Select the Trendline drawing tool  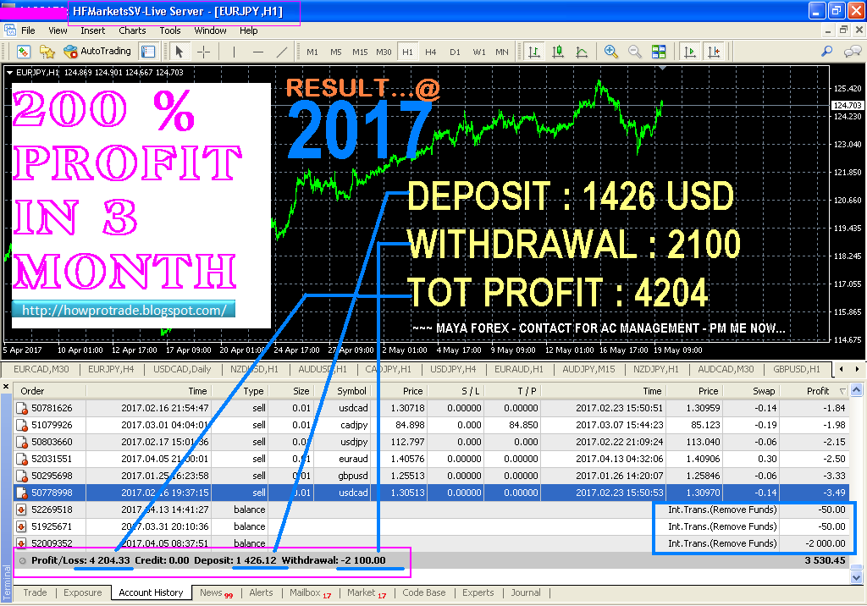[x=281, y=51]
